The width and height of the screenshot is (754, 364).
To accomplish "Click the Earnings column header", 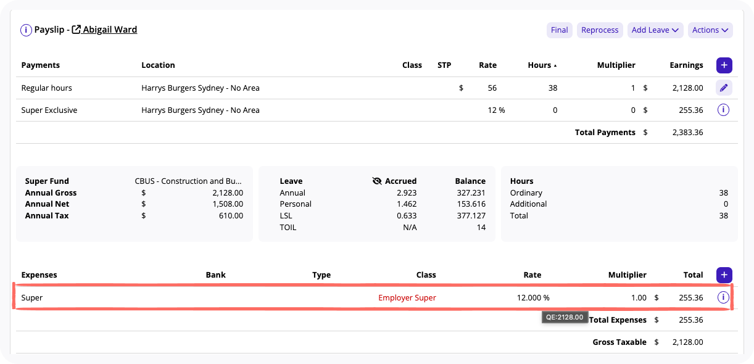I will coord(686,65).
